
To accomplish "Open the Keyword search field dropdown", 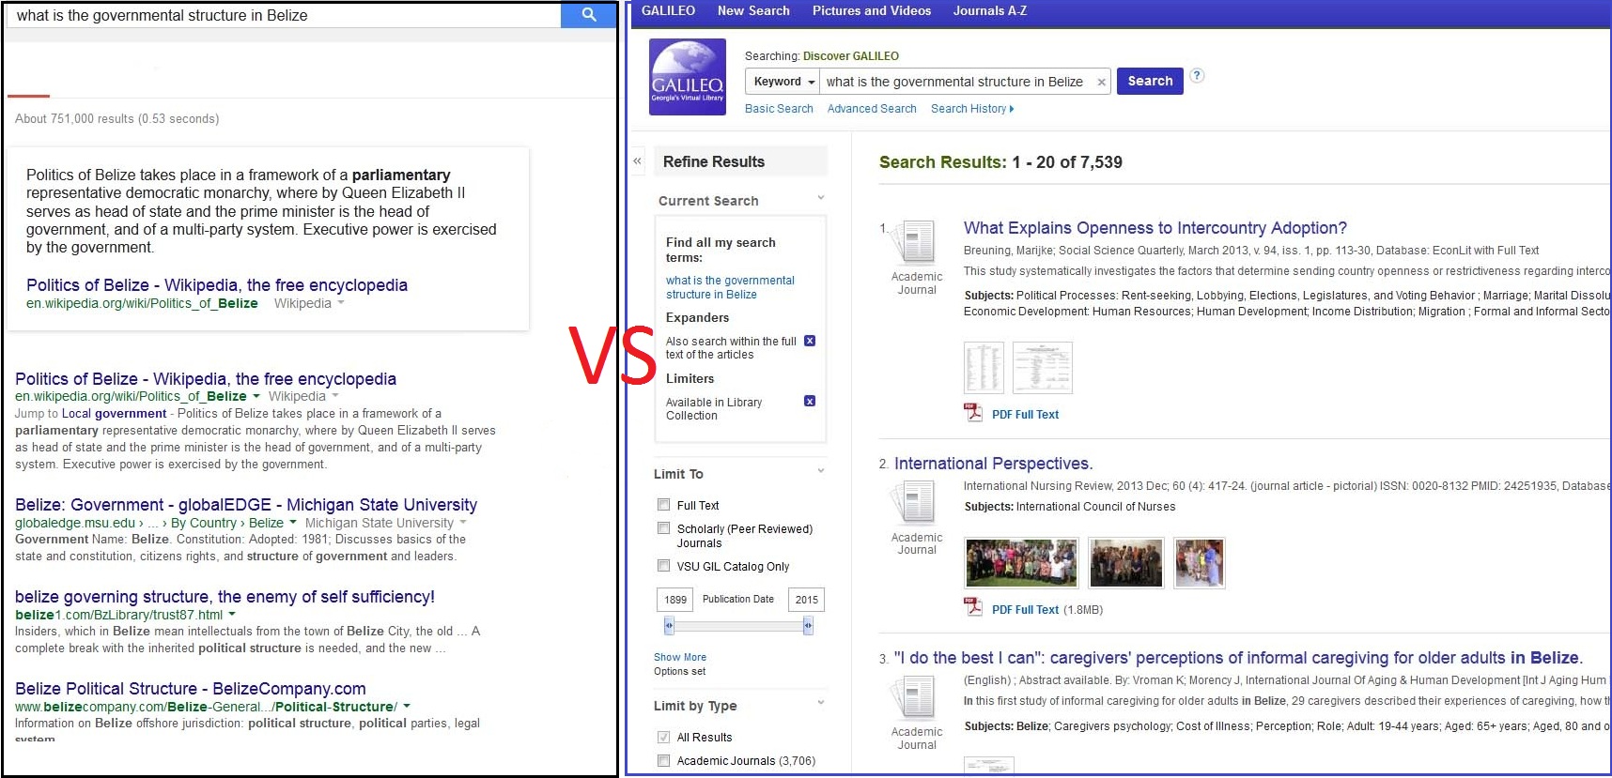I will click(783, 82).
